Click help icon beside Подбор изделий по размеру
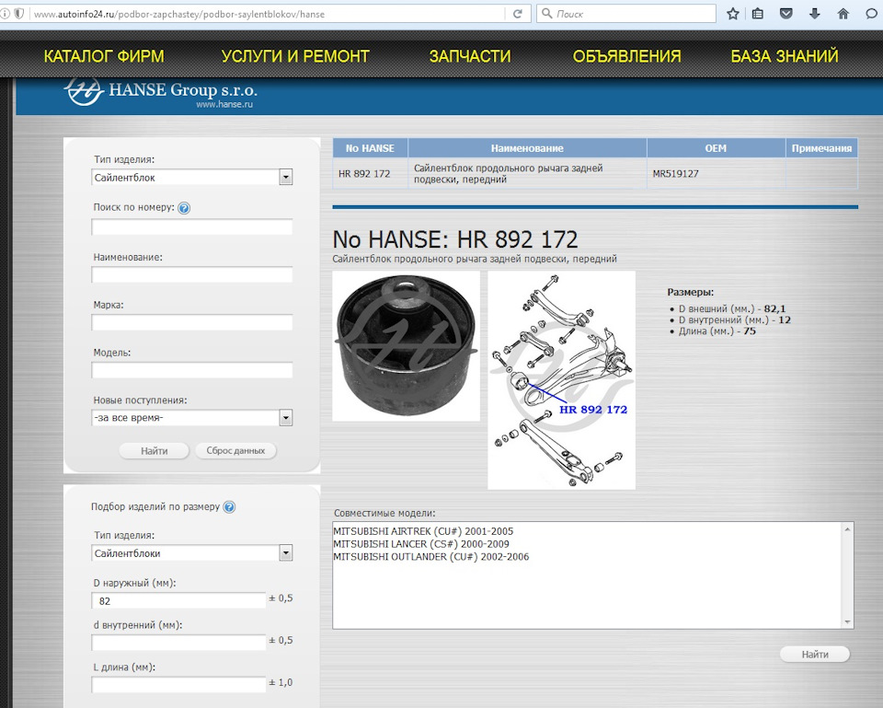 tap(229, 506)
